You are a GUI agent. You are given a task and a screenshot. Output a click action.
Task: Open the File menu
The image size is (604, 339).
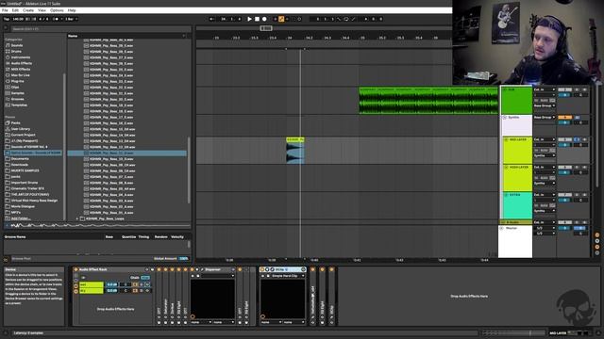[x=5, y=10]
